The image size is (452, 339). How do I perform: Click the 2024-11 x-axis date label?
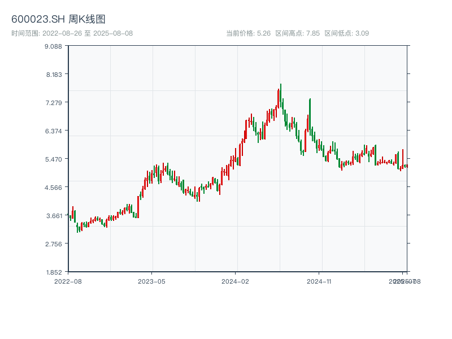point(319,281)
